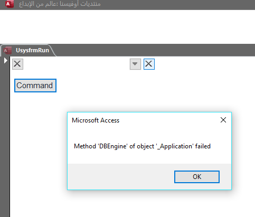Confirm the error dialog with OK
The height and width of the screenshot is (217, 255).
[197, 177]
